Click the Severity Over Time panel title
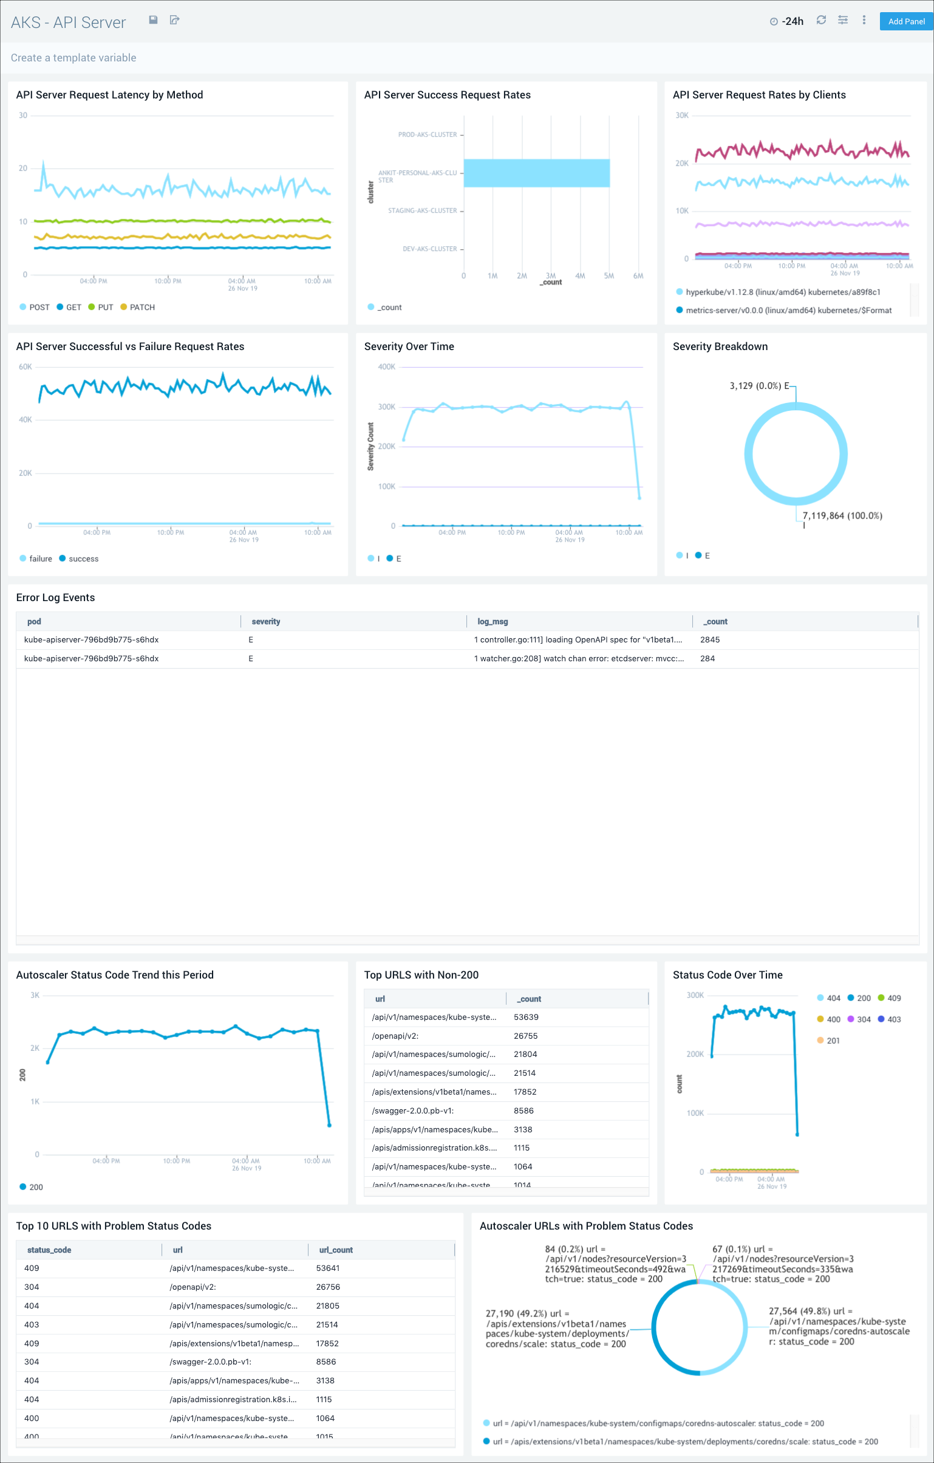The width and height of the screenshot is (934, 1463). (x=409, y=346)
